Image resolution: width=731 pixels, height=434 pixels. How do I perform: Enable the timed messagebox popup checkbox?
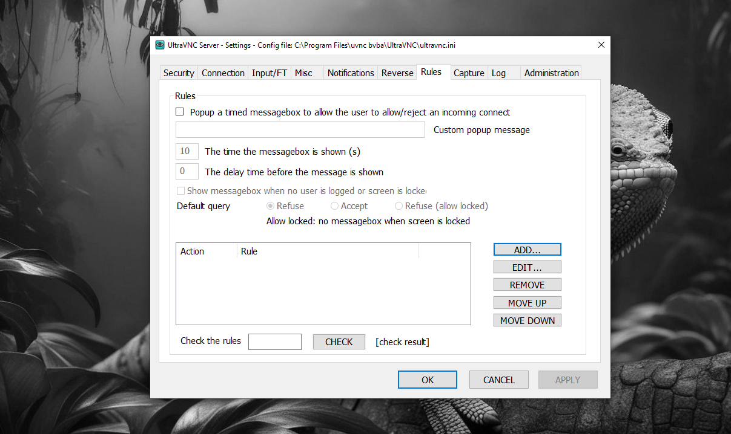coord(180,112)
